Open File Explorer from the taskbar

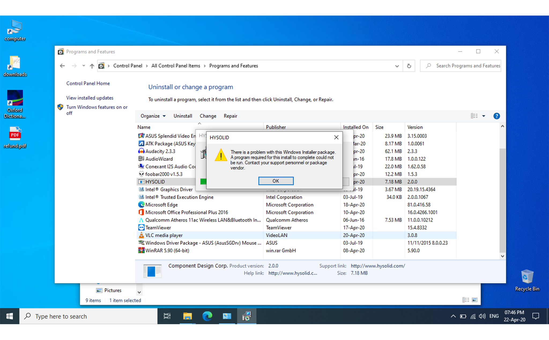coord(187,316)
